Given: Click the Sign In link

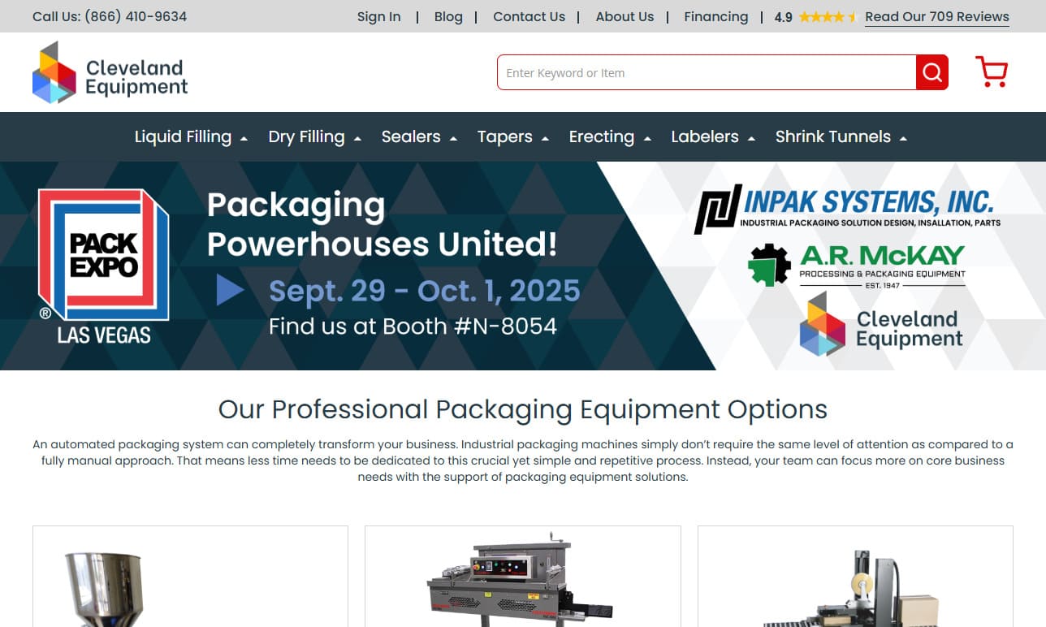Looking at the screenshot, I should pyautogui.click(x=379, y=16).
